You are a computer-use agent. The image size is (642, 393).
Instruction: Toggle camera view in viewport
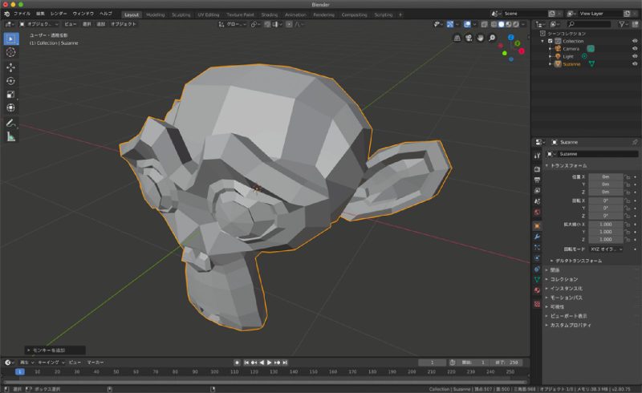pos(469,38)
